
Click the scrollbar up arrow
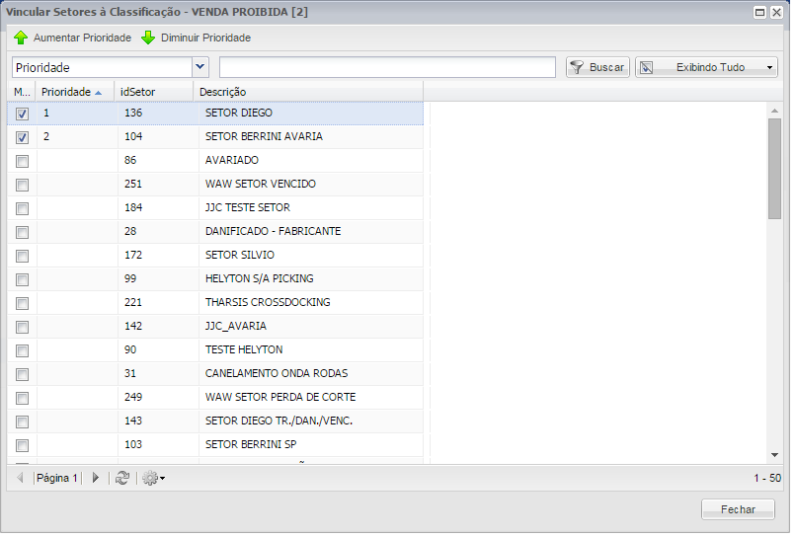coord(774,111)
